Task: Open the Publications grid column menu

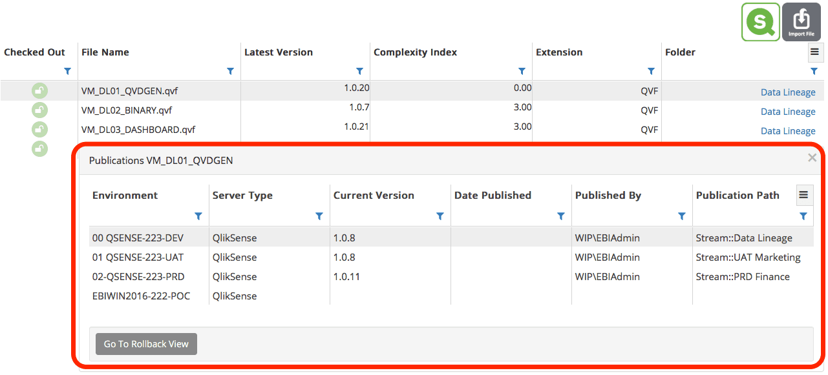Action: click(803, 195)
